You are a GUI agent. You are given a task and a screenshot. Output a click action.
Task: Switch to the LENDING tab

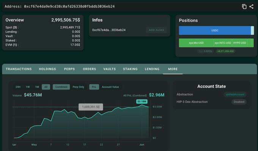pyautogui.click(x=152, y=69)
